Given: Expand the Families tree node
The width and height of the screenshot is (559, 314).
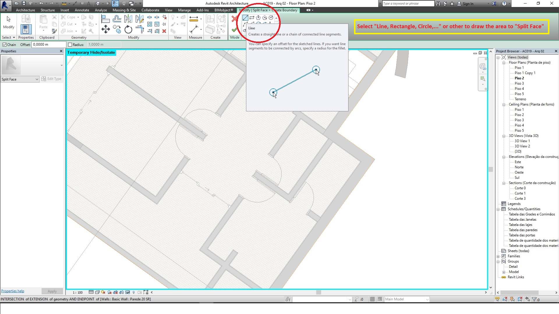Looking at the screenshot, I should (x=498, y=256).
